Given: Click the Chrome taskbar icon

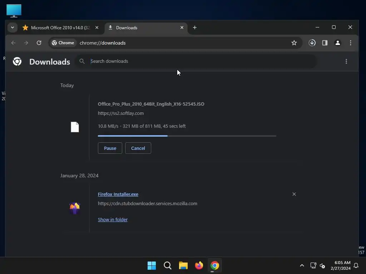Looking at the screenshot, I should [x=215, y=265].
